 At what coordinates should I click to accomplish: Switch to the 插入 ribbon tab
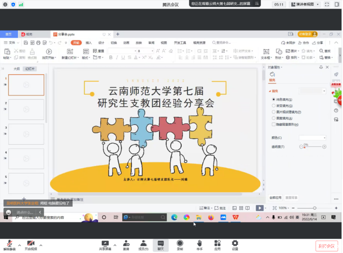[89, 43]
